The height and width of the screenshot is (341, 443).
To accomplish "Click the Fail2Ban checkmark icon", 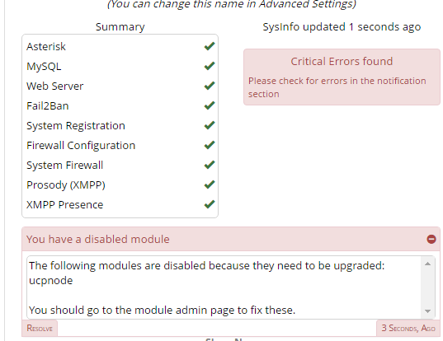I will click(x=210, y=105).
